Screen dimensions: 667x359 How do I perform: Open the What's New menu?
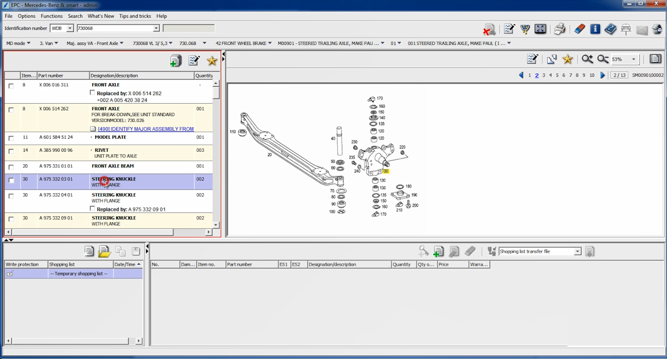click(101, 16)
